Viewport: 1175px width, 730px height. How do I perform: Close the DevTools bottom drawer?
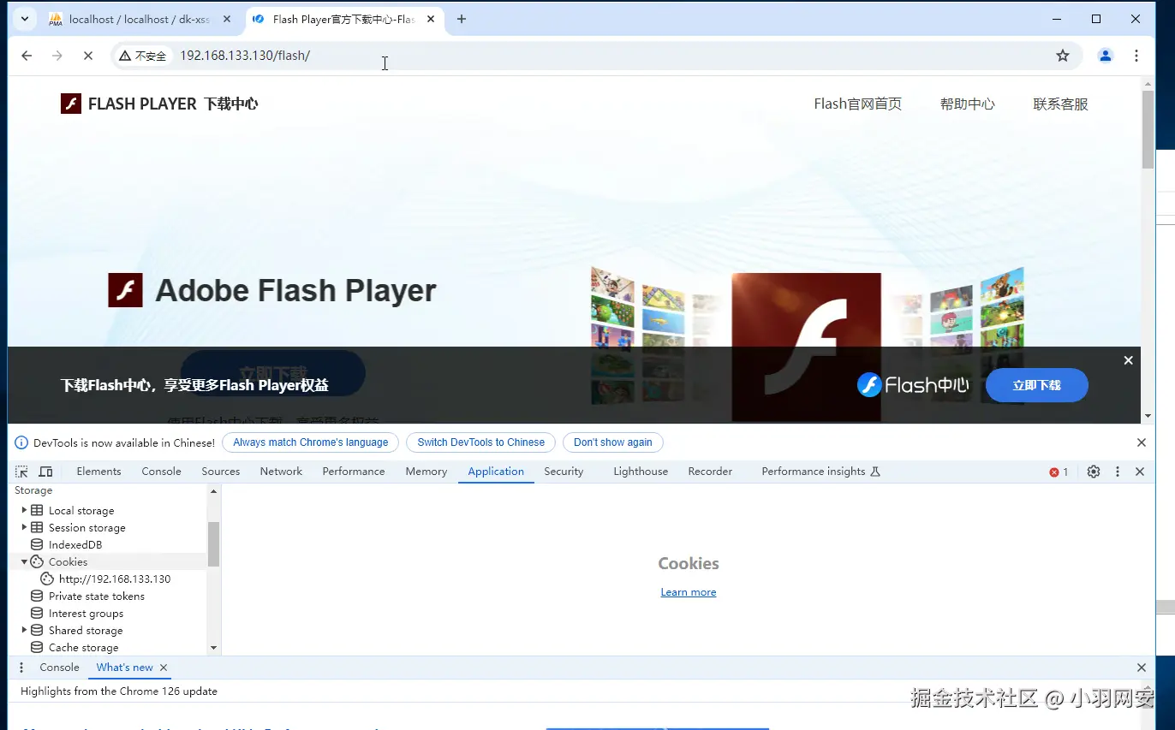[1141, 668]
